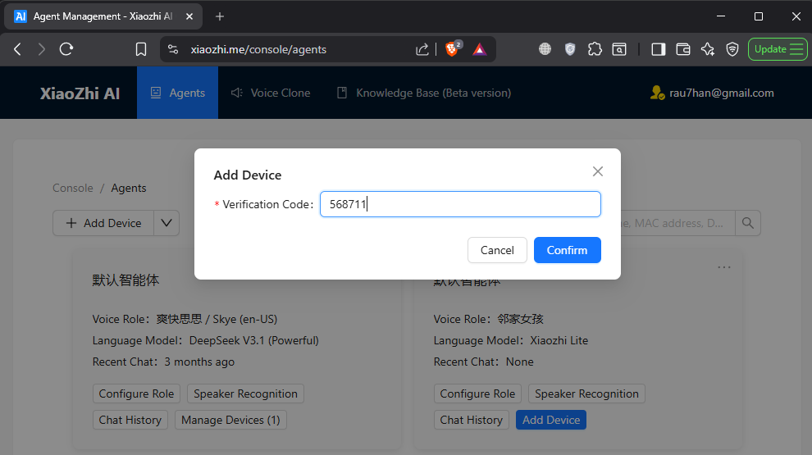Click the DeepSeek V3.1 (Powerful) text
Viewport: 812px width, 455px height.
[x=253, y=340]
